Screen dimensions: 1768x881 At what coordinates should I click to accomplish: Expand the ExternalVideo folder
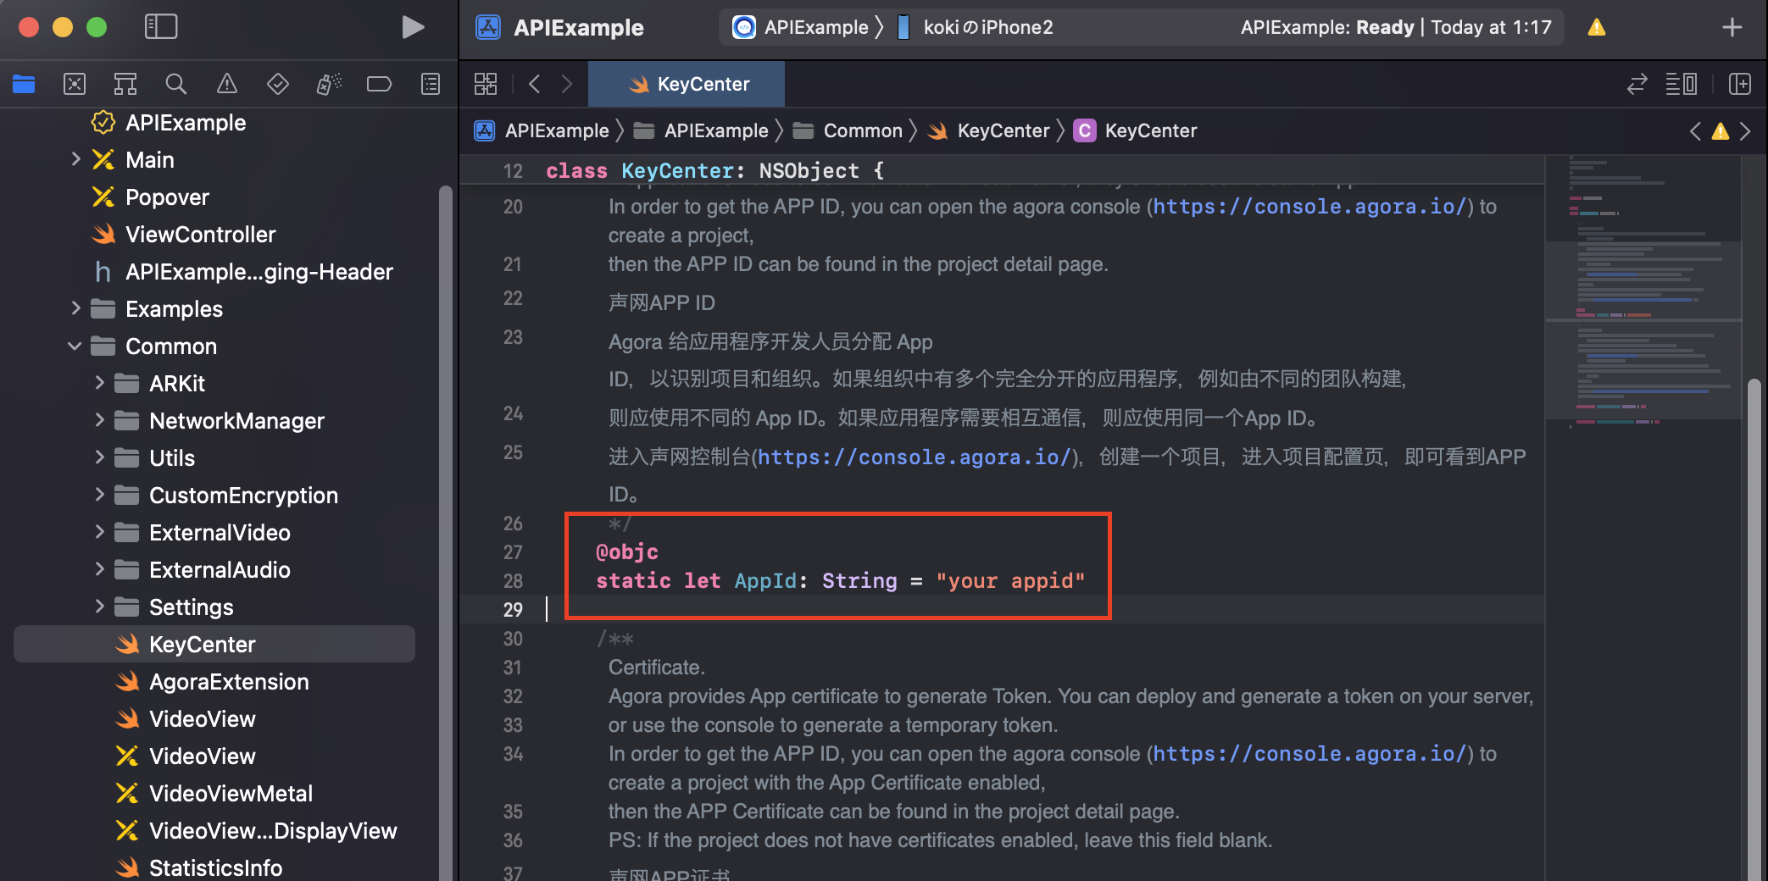(99, 532)
